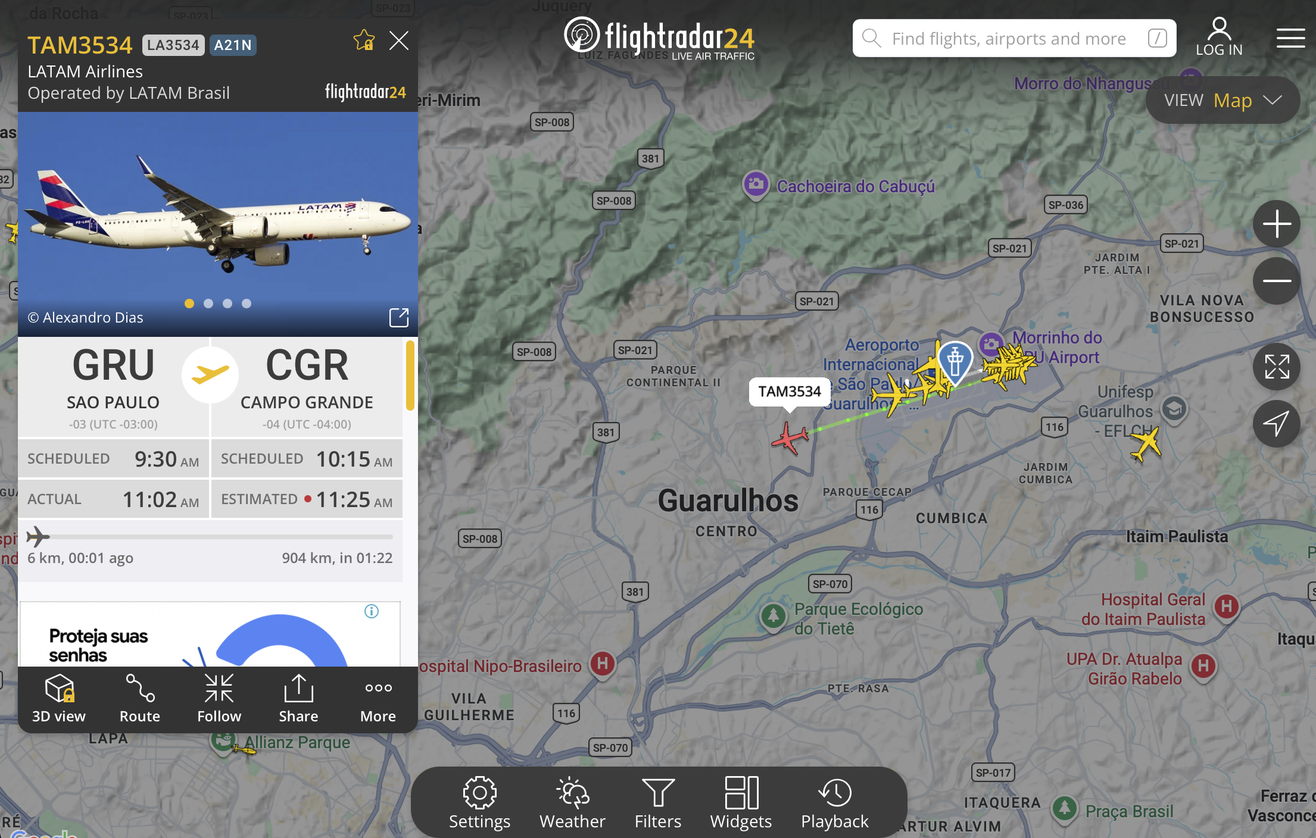Show the Weather layer options
1316x838 pixels.
(x=572, y=803)
